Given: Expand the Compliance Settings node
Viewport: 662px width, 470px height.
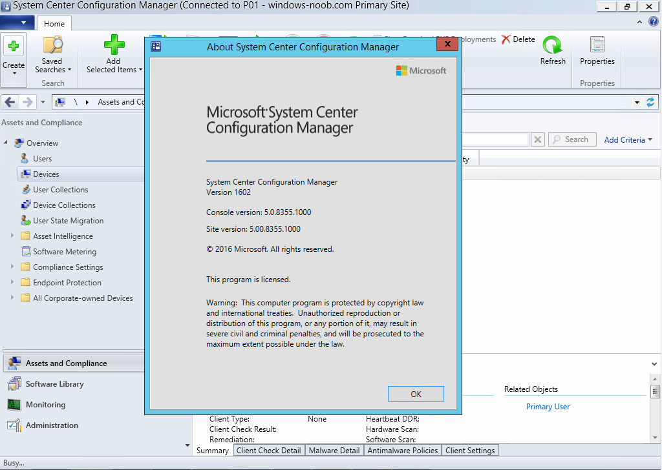Looking at the screenshot, I should [x=12, y=267].
